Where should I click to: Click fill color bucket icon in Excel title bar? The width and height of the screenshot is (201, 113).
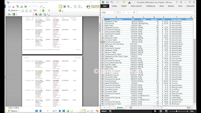(124, 2)
